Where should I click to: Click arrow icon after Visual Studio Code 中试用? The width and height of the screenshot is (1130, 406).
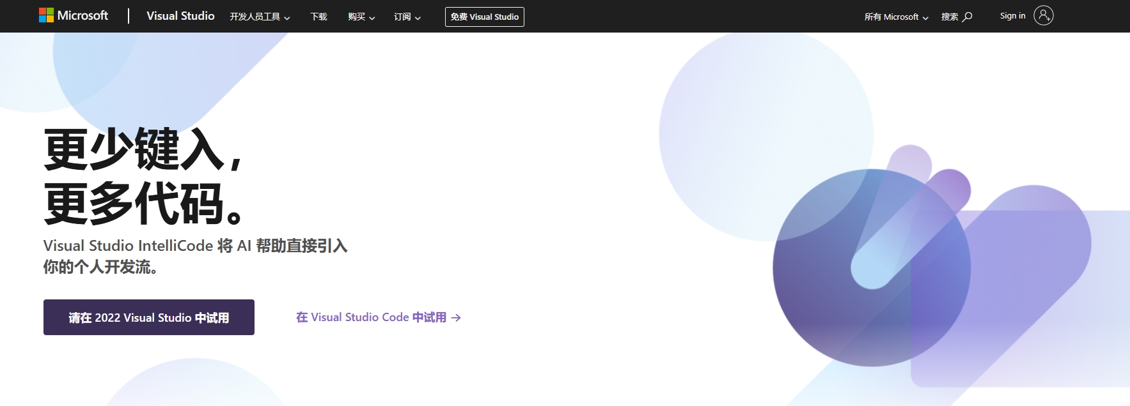(x=456, y=318)
